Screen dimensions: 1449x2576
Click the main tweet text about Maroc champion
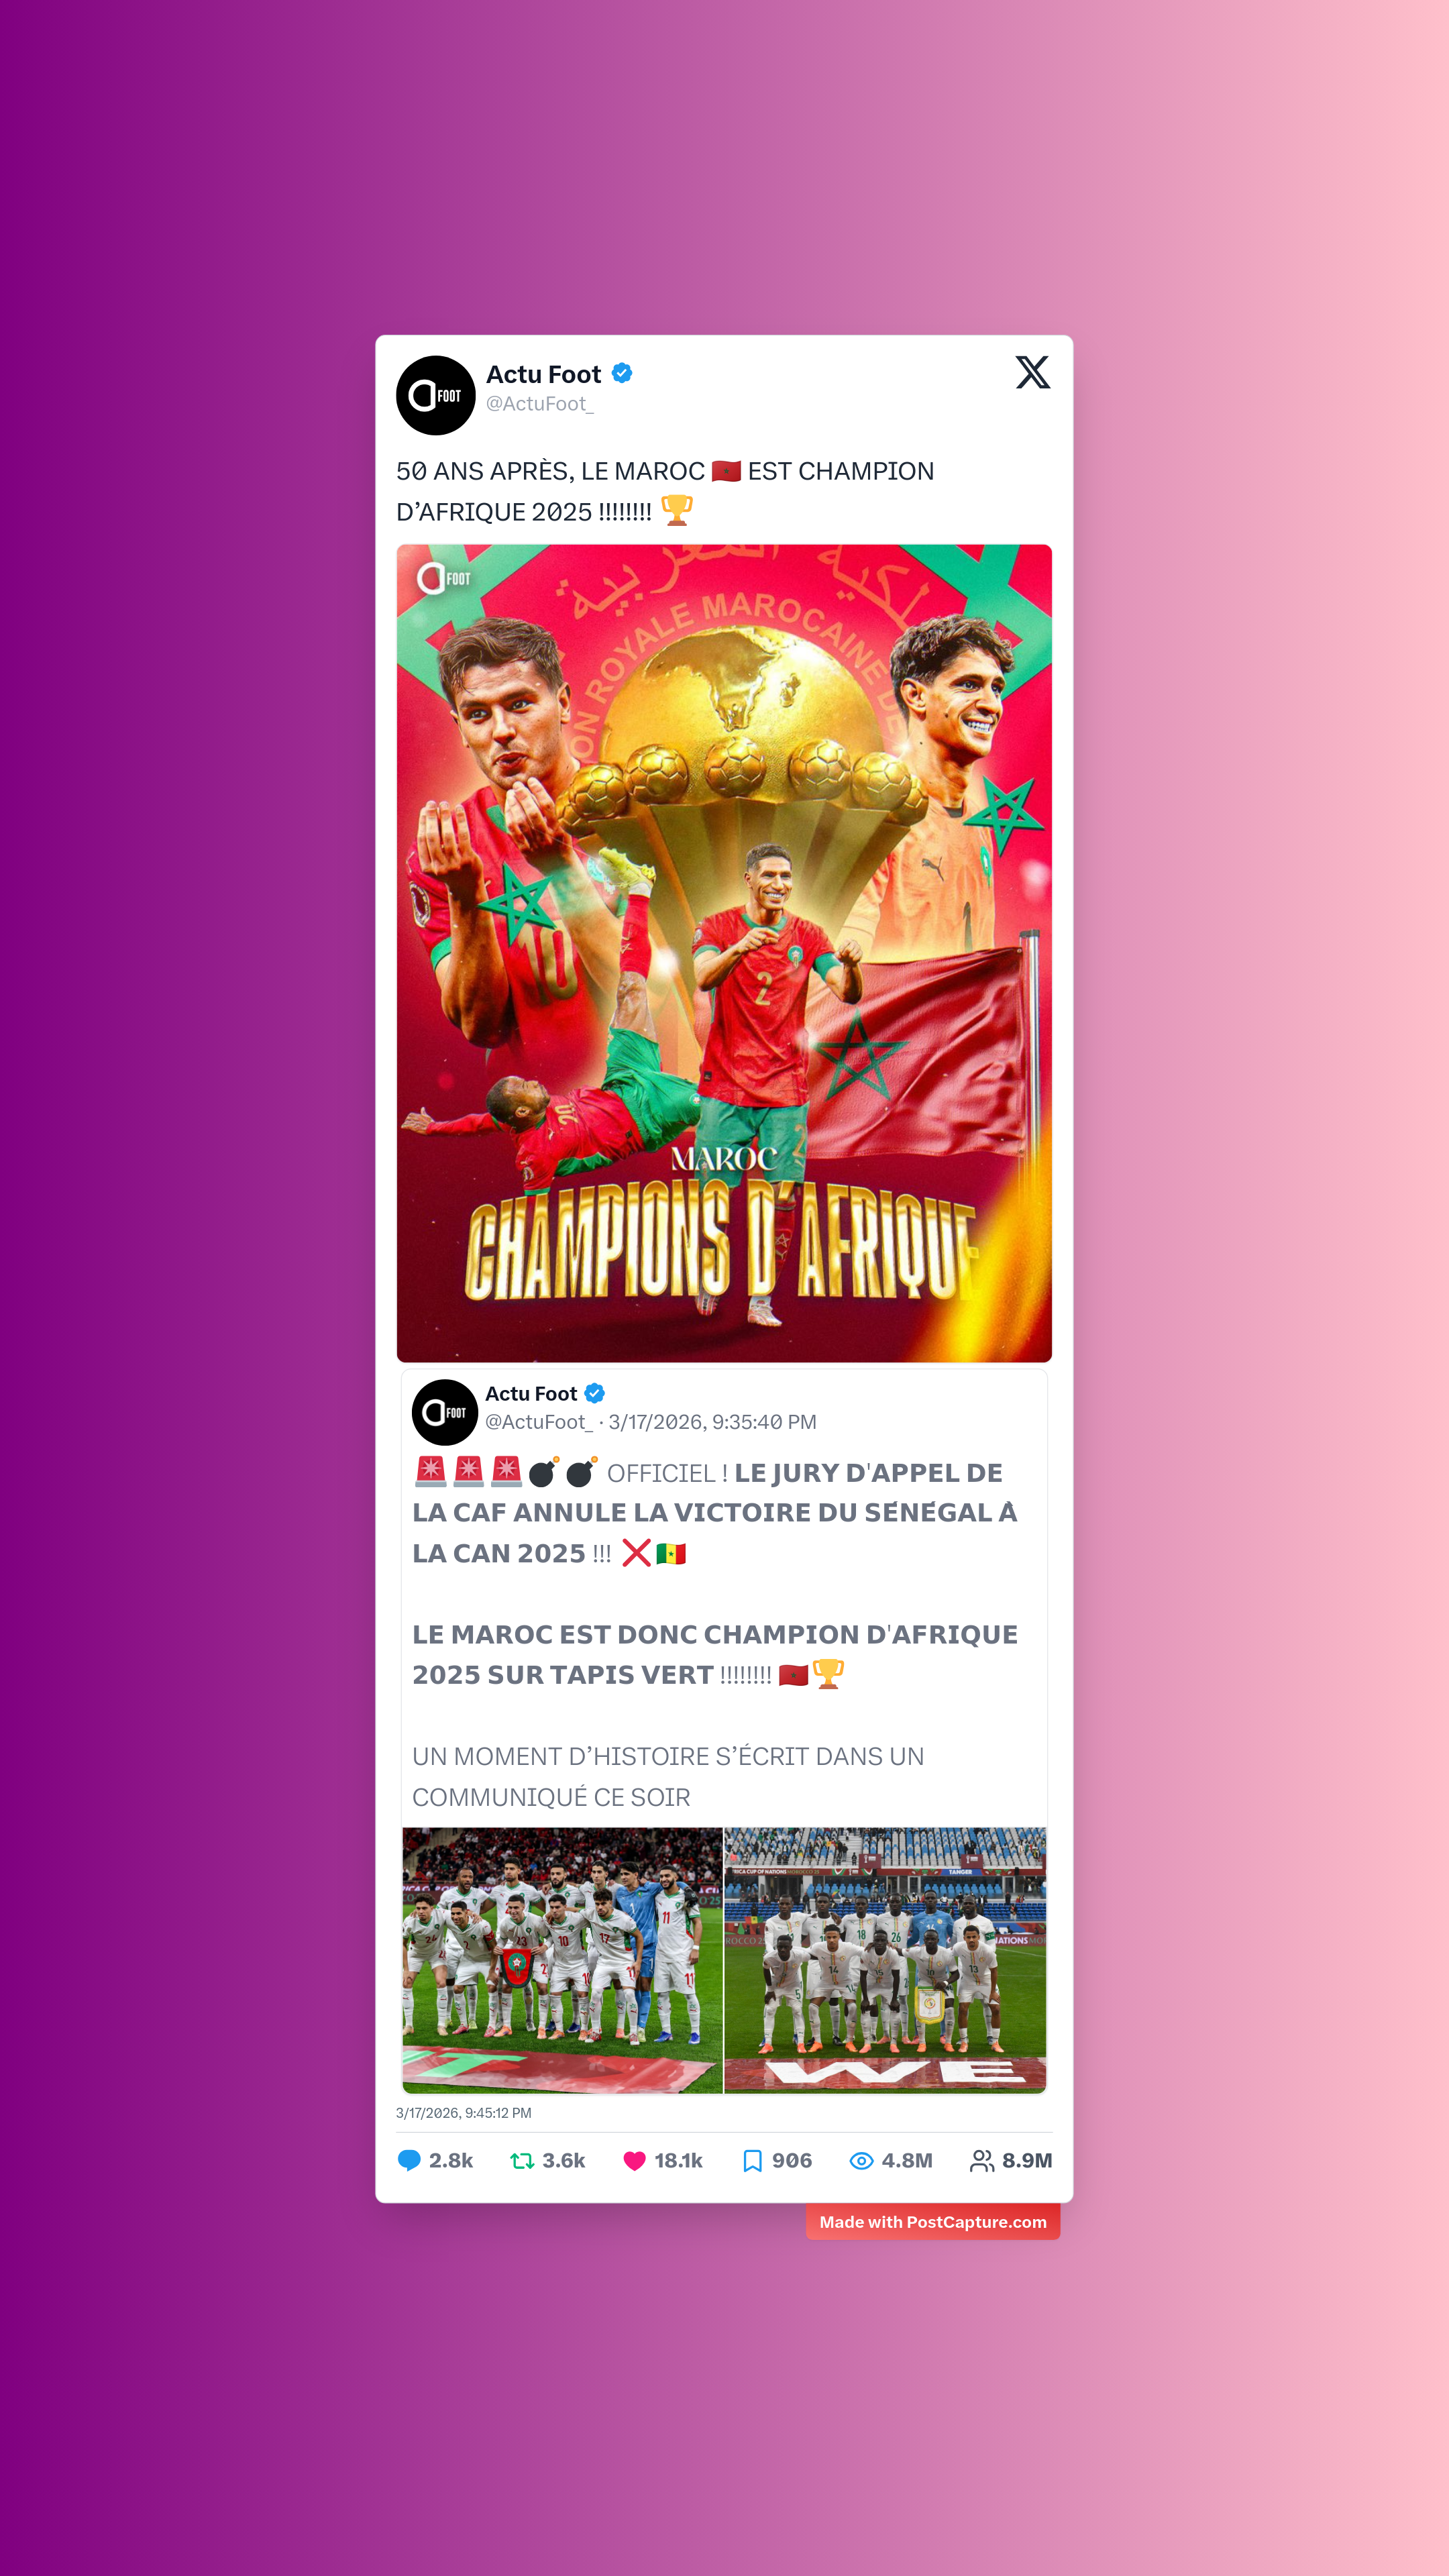(665, 491)
